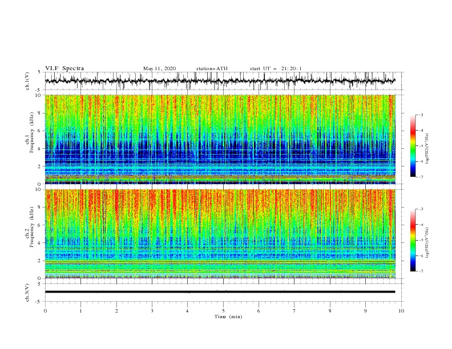Click the ch.3 flat voltage trace
The height and width of the screenshot is (349, 452).
coord(220,292)
